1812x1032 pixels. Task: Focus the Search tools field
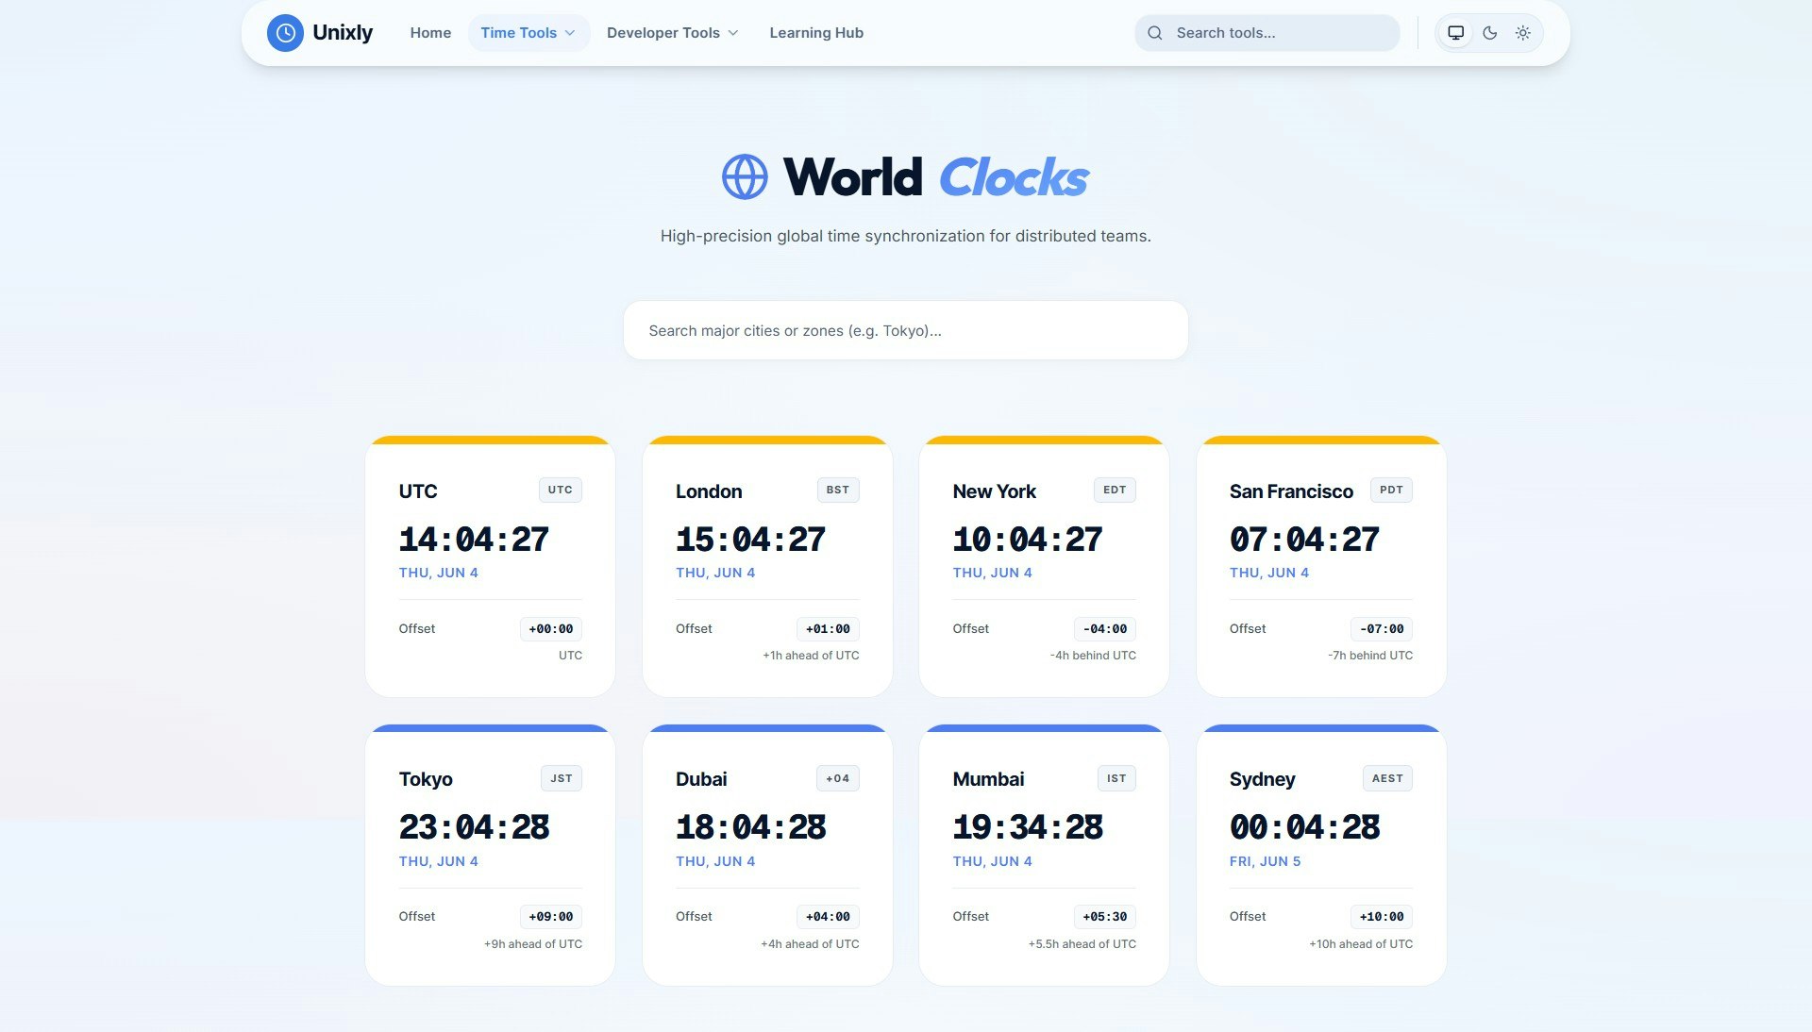point(1267,33)
